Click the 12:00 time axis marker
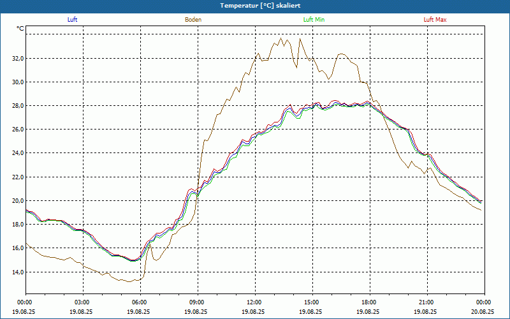 (x=254, y=302)
